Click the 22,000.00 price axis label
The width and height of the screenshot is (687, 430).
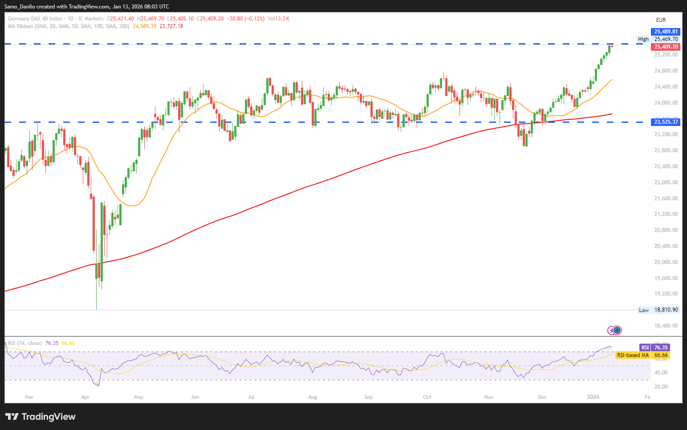click(x=666, y=183)
